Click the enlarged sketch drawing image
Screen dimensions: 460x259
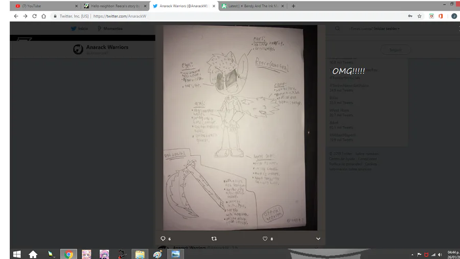[240, 128]
